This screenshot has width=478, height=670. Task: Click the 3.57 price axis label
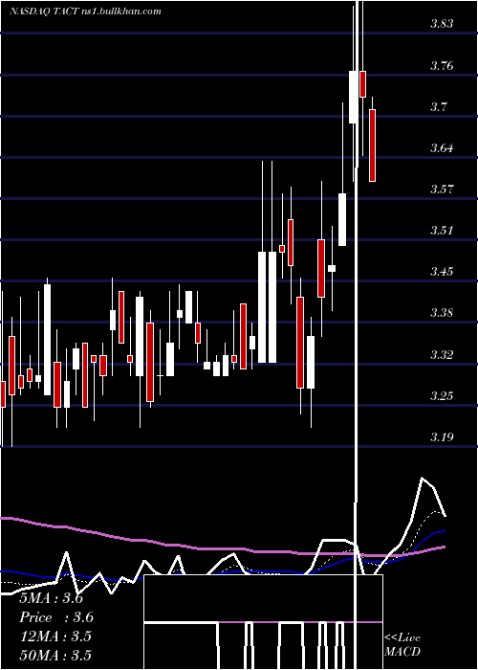pyautogui.click(x=442, y=190)
